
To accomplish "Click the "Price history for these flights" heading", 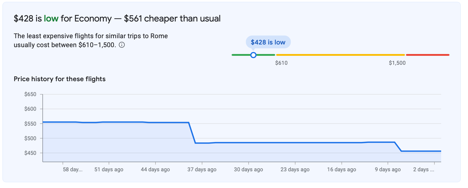I will click(x=60, y=79).
